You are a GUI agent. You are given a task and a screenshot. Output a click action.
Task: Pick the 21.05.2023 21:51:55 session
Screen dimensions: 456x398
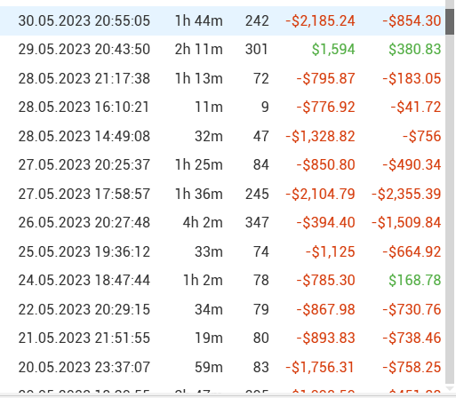pos(222,338)
